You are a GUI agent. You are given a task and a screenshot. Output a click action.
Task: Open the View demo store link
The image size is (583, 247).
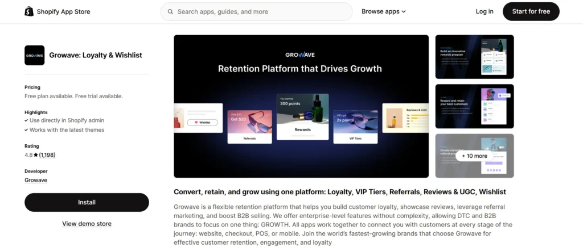[87, 224]
